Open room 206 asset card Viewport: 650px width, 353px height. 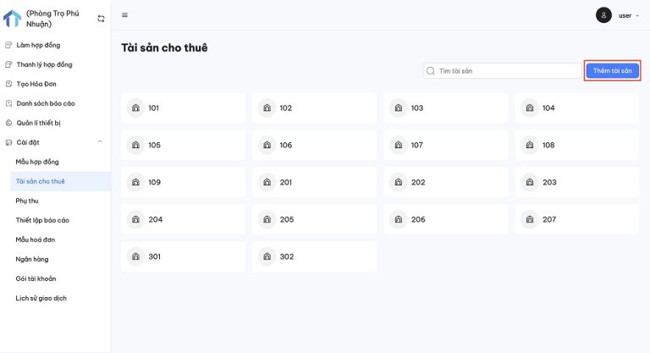click(446, 219)
